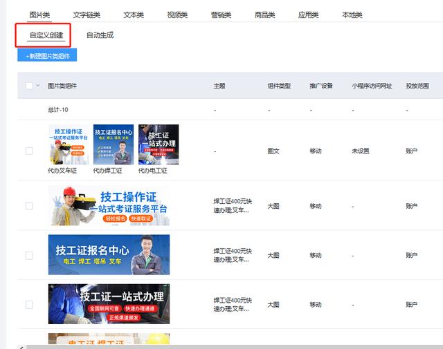
Task: Click the 总计-10 summary cell
Action: click(x=58, y=110)
